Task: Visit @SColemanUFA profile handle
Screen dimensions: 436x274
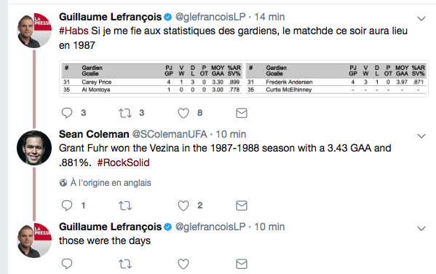Action: click(170, 134)
